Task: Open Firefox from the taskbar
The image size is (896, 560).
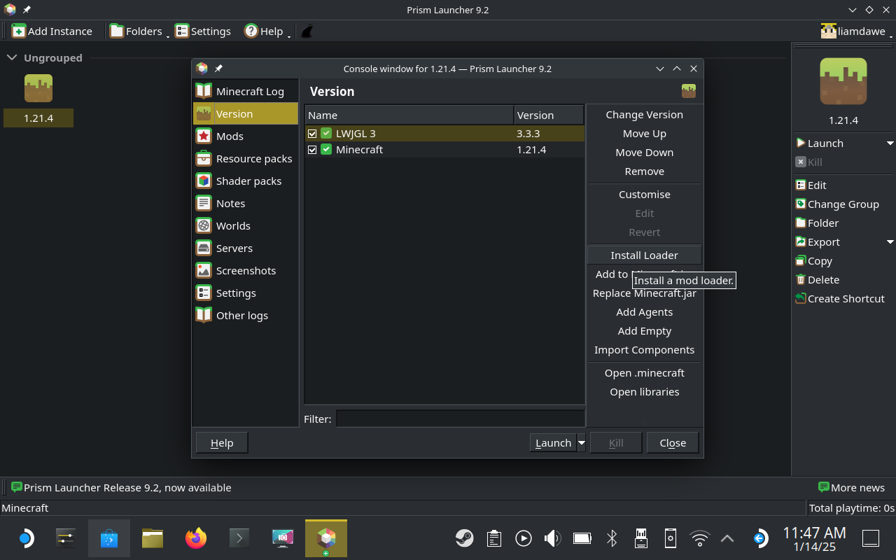Action: tap(196, 538)
